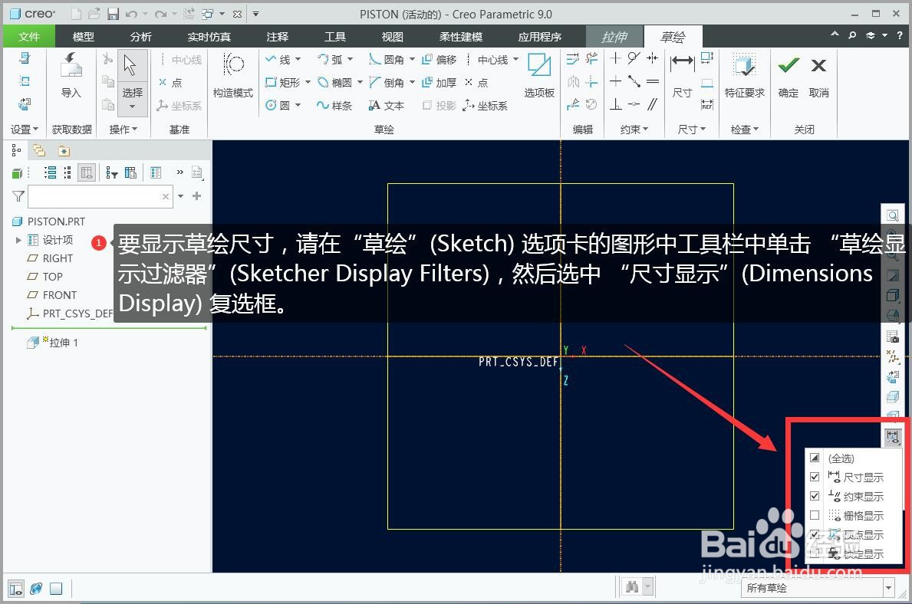Switch to the Annotate (注释) tab

(x=278, y=37)
